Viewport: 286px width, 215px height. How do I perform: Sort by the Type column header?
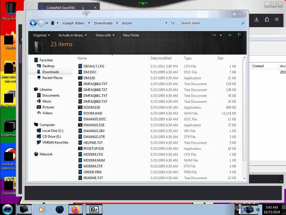(x=187, y=58)
